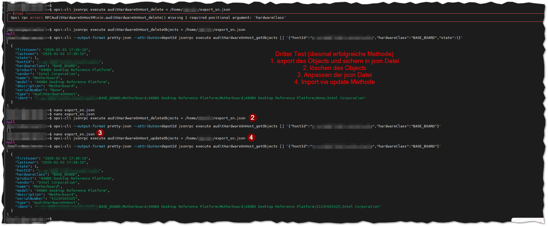
Task: Select the line "serialNumber": "X123FGS5325"
Action: (x=47, y=199)
